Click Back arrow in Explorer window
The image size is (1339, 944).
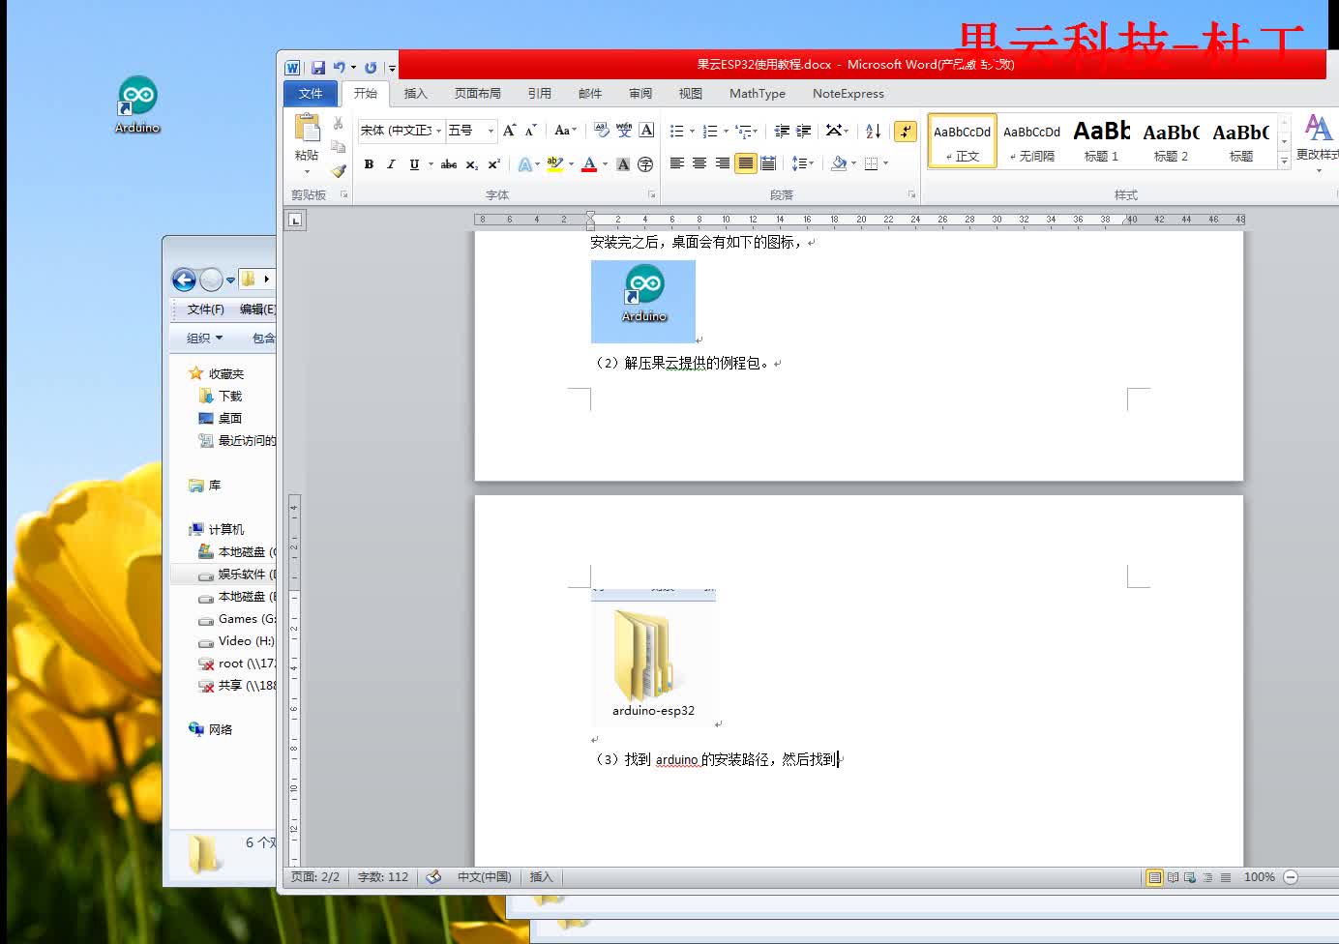[x=184, y=280]
